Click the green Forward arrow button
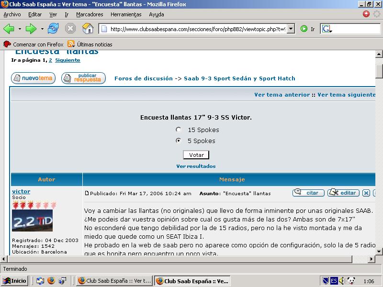This screenshot has width=383, height=287. [x=31, y=29]
